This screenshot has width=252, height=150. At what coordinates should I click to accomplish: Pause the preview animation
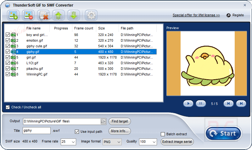tap(201, 103)
